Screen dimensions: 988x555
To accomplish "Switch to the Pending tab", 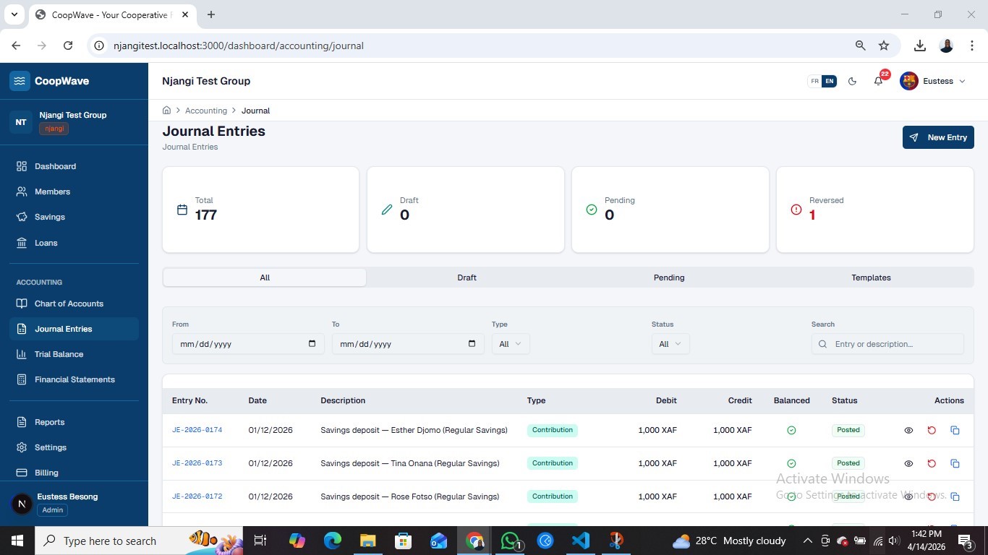I will click(x=669, y=277).
